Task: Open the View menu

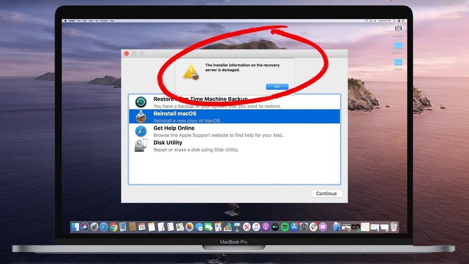Action: (x=91, y=21)
